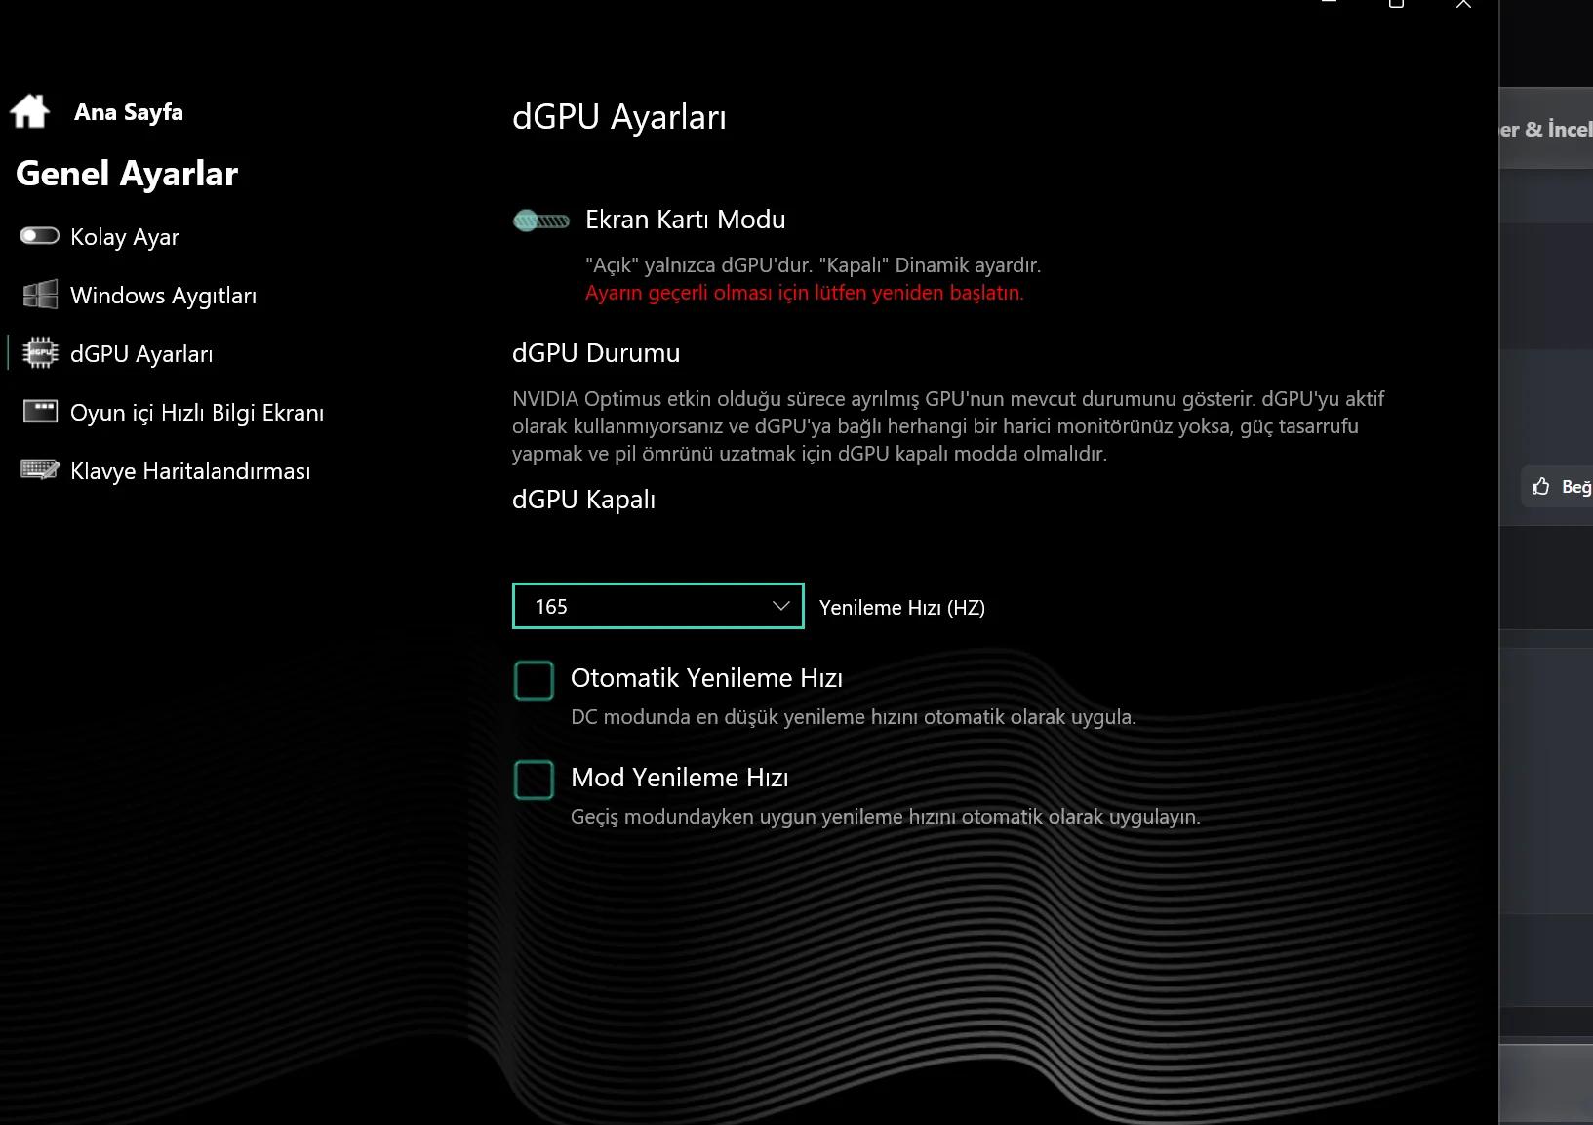Click the Klavye Haritalandırması keyboard icon
This screenshot has width=1593, height=1125.
click(40, 470)
